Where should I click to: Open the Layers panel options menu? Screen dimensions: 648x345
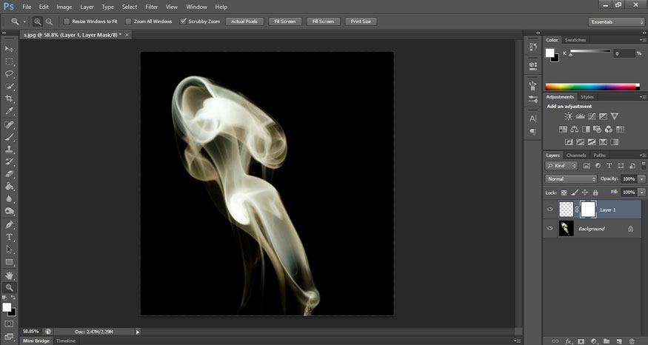click(x=643, y=155)
